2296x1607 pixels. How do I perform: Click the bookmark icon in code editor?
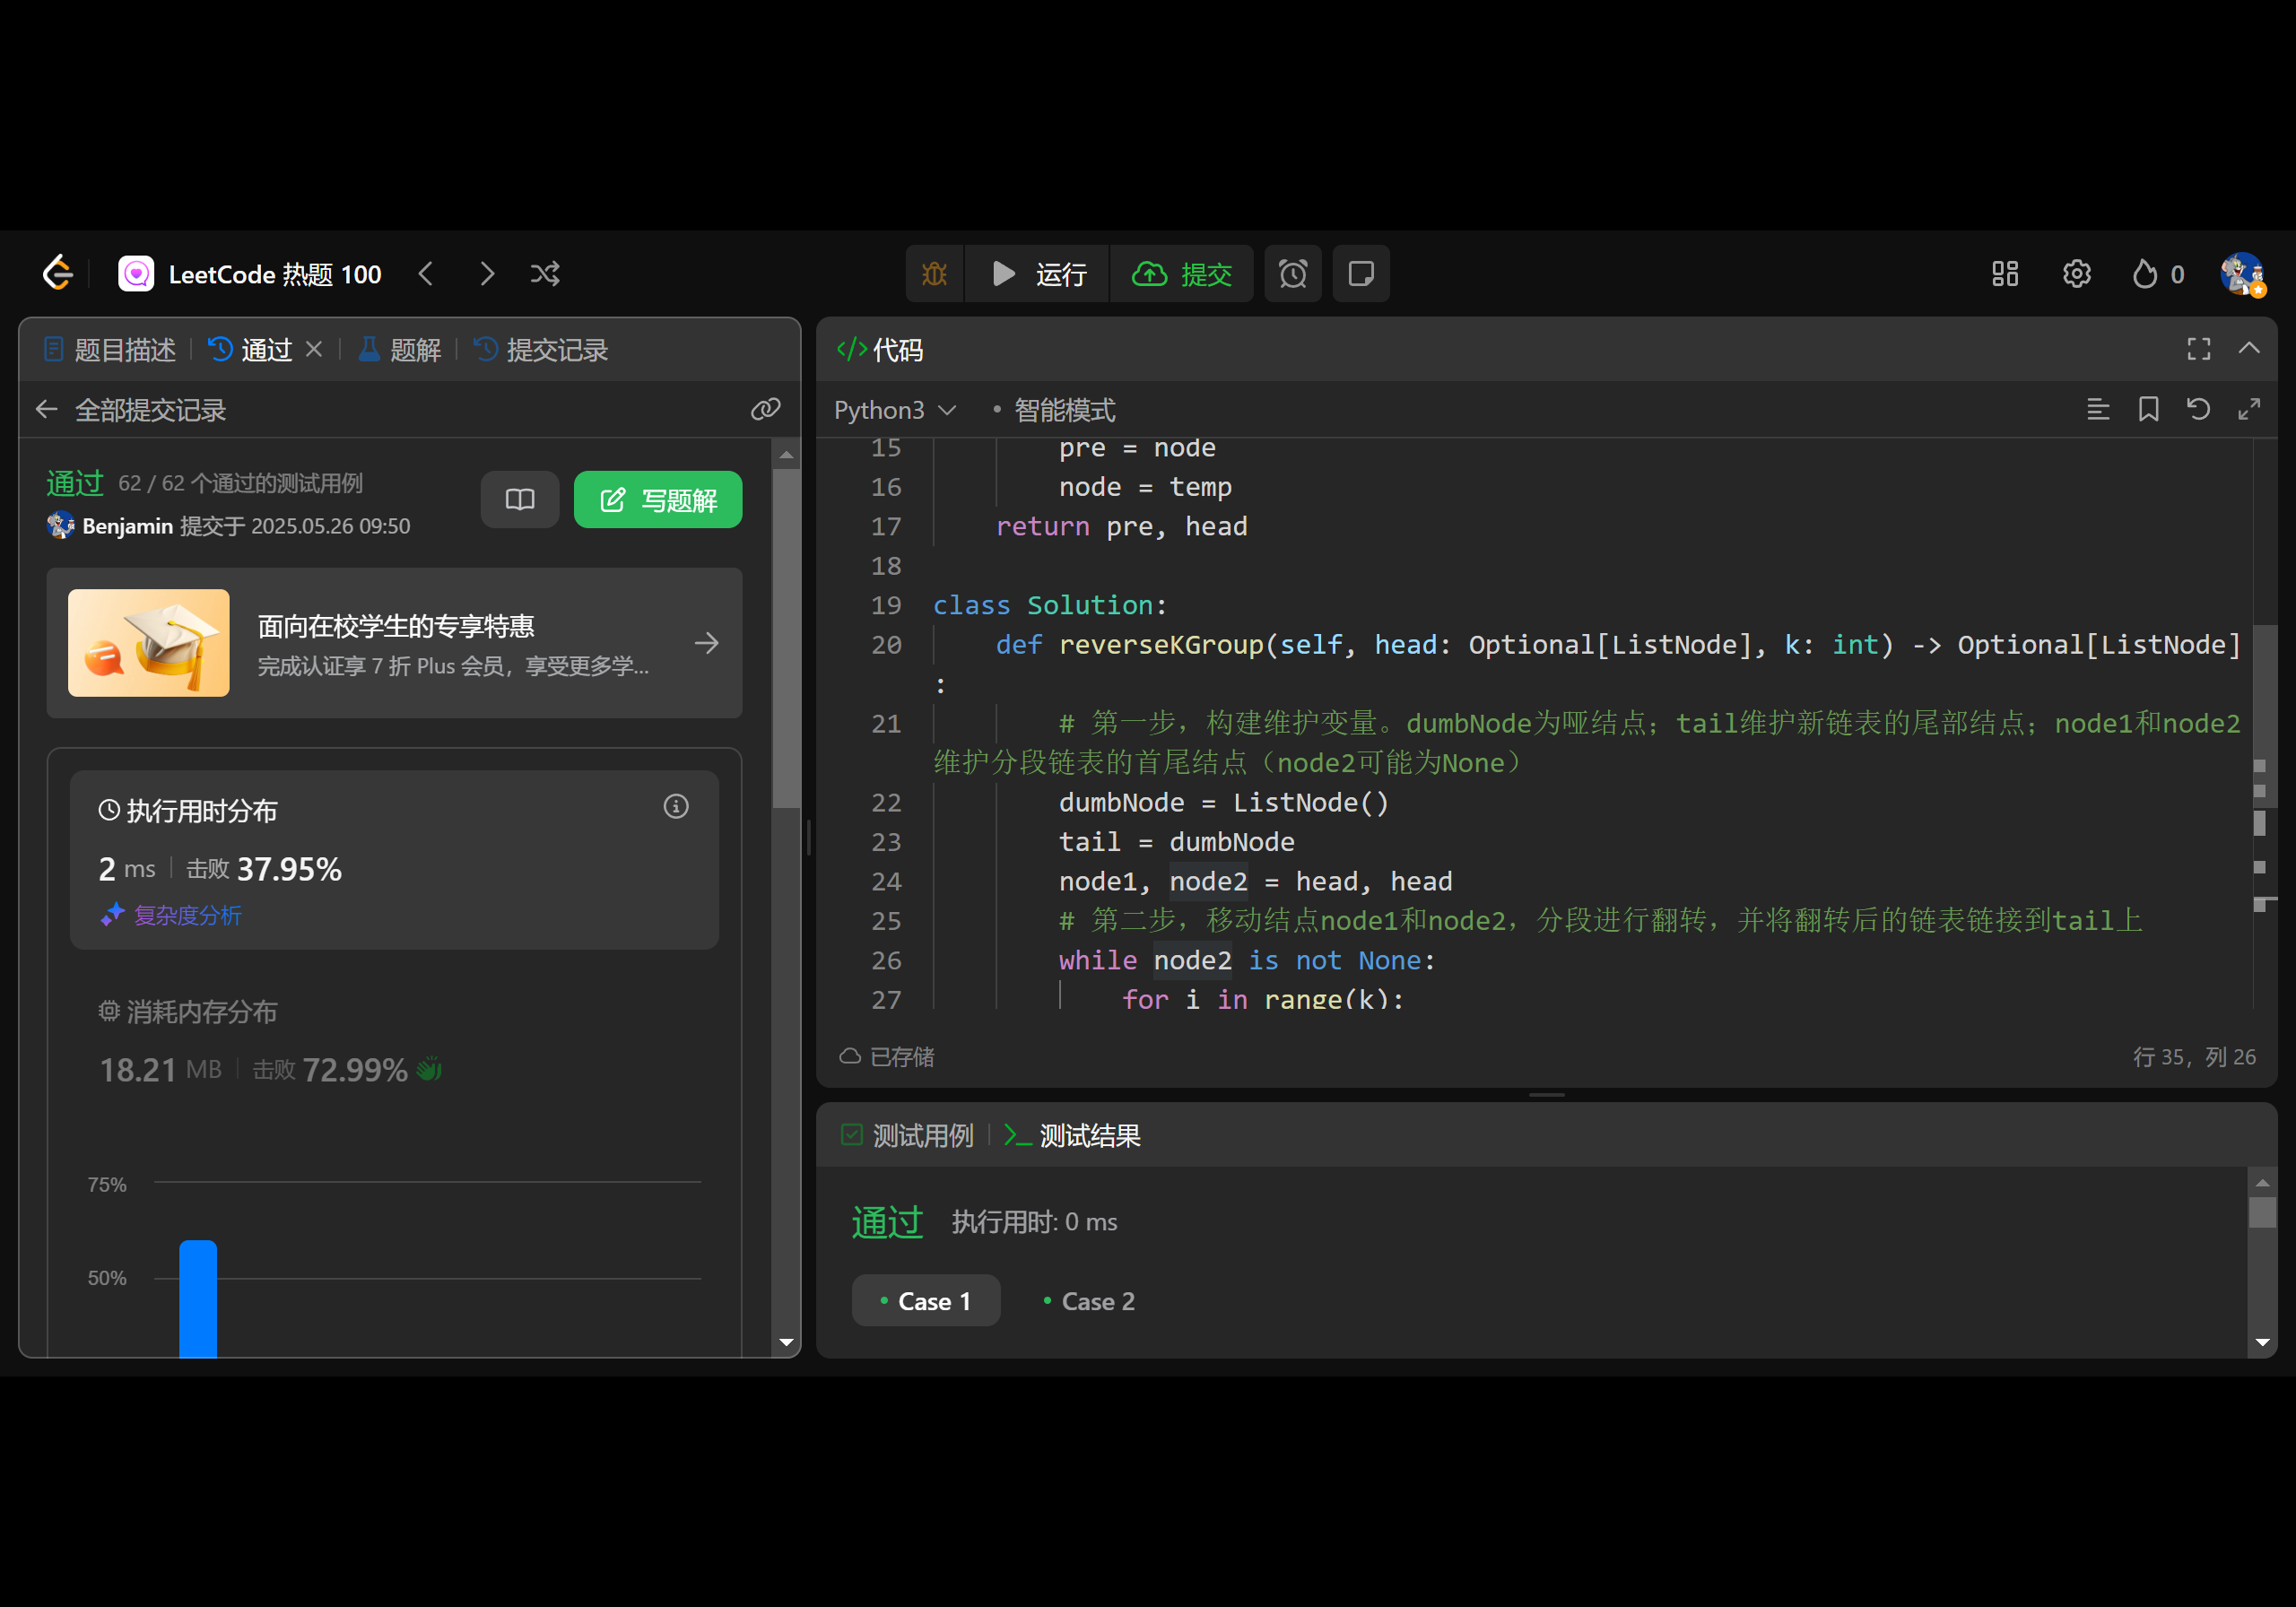(2148, 409)
